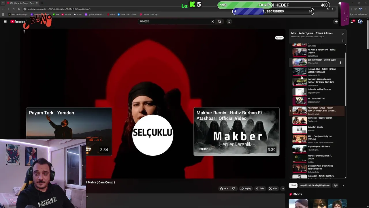
Task: Play İstisnalar Kaideyi Bozmaz from playlist
Action: pyautogui.click(x=317, y=92)
